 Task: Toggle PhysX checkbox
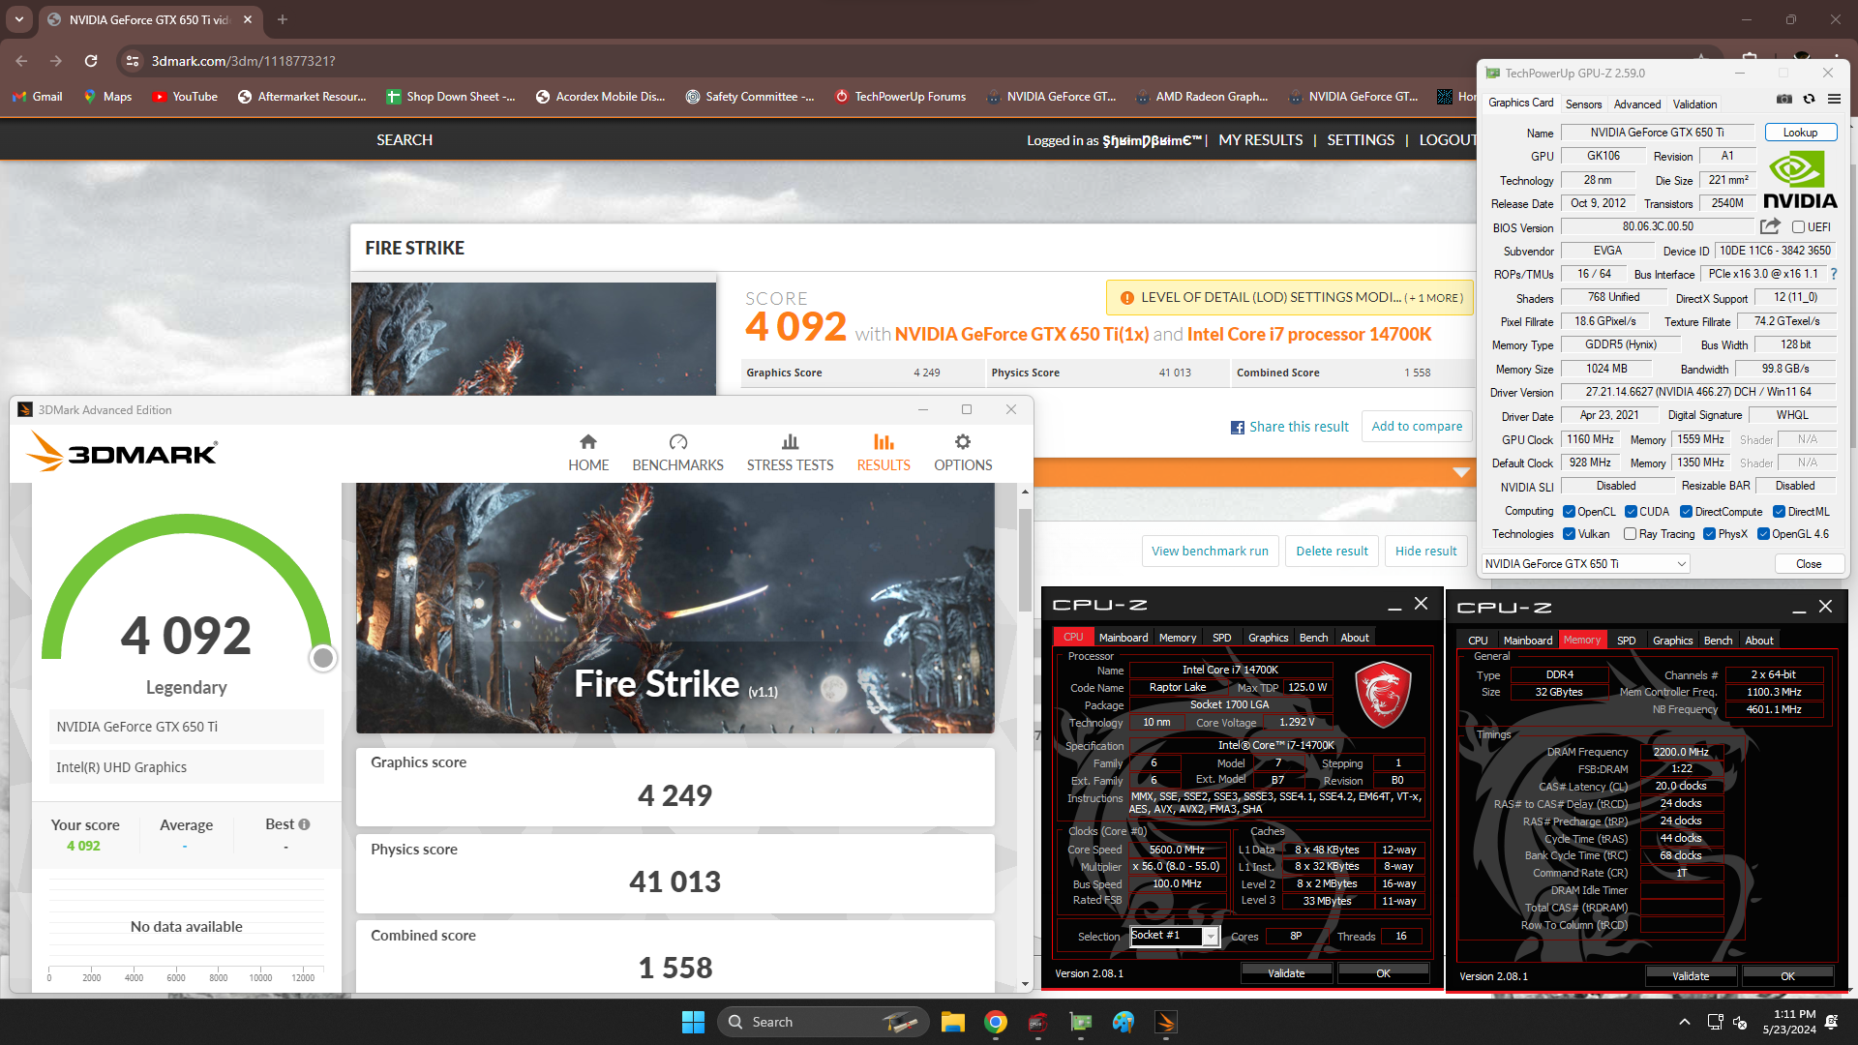(1709, 534)
